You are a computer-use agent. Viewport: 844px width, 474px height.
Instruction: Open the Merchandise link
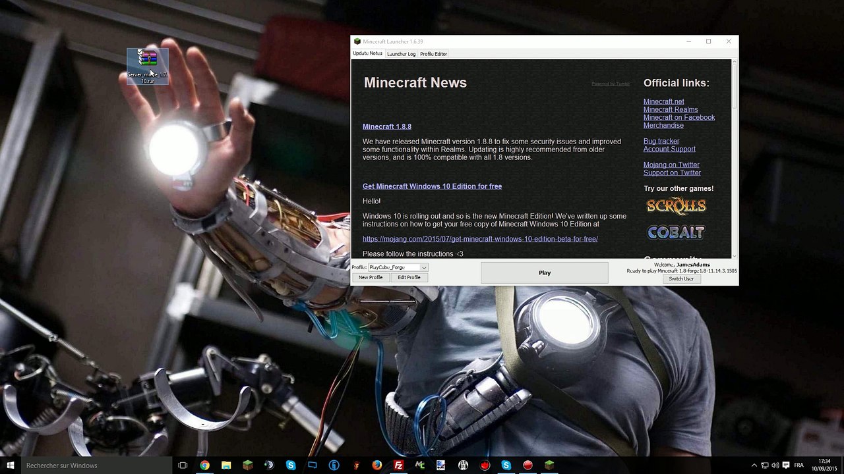point(663,125)
